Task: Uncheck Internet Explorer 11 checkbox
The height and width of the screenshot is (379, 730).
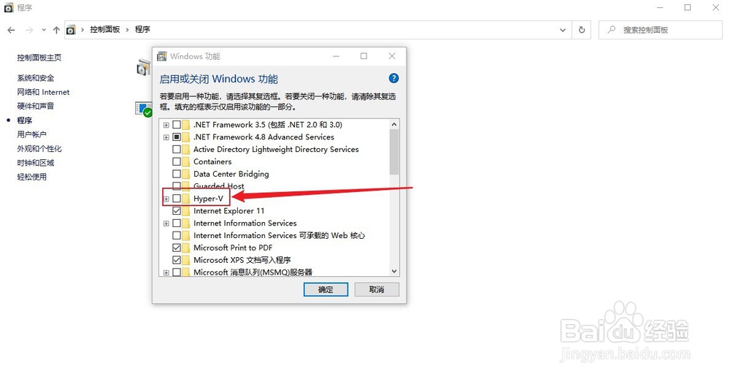Action: (x=177, y=210)
